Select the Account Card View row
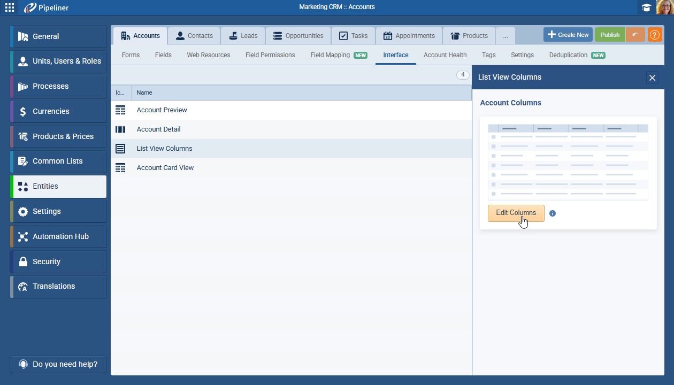This screenshot has width=674, height=385. (165, 168)
